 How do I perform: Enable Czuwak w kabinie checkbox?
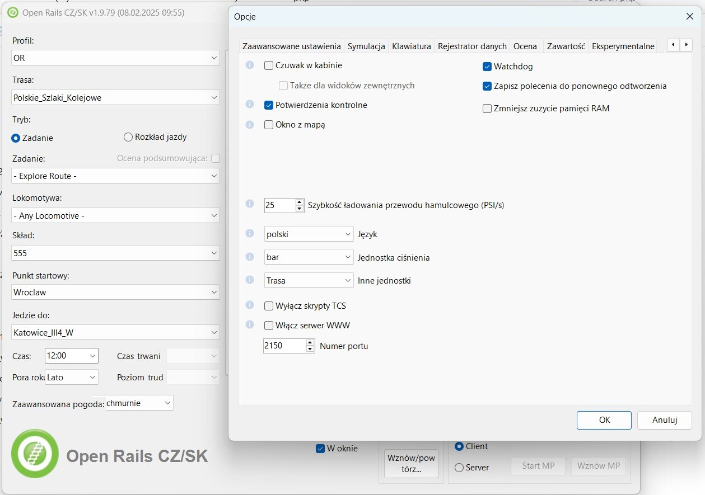tap(269, 65)
